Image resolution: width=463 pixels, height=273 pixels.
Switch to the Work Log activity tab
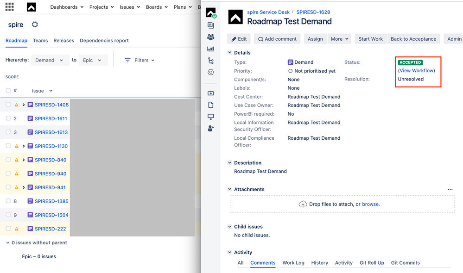click(x=293, y=263)
